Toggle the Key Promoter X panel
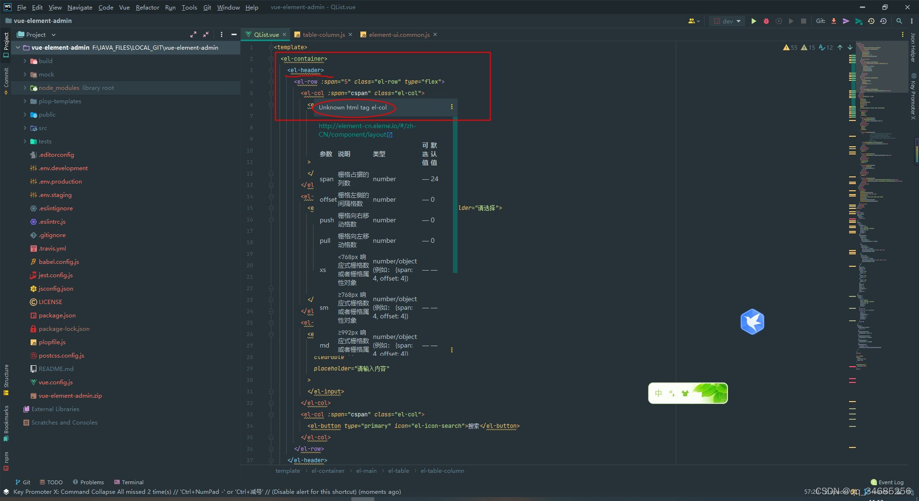Viewport: 919px width, 501px height. (913, 96)
